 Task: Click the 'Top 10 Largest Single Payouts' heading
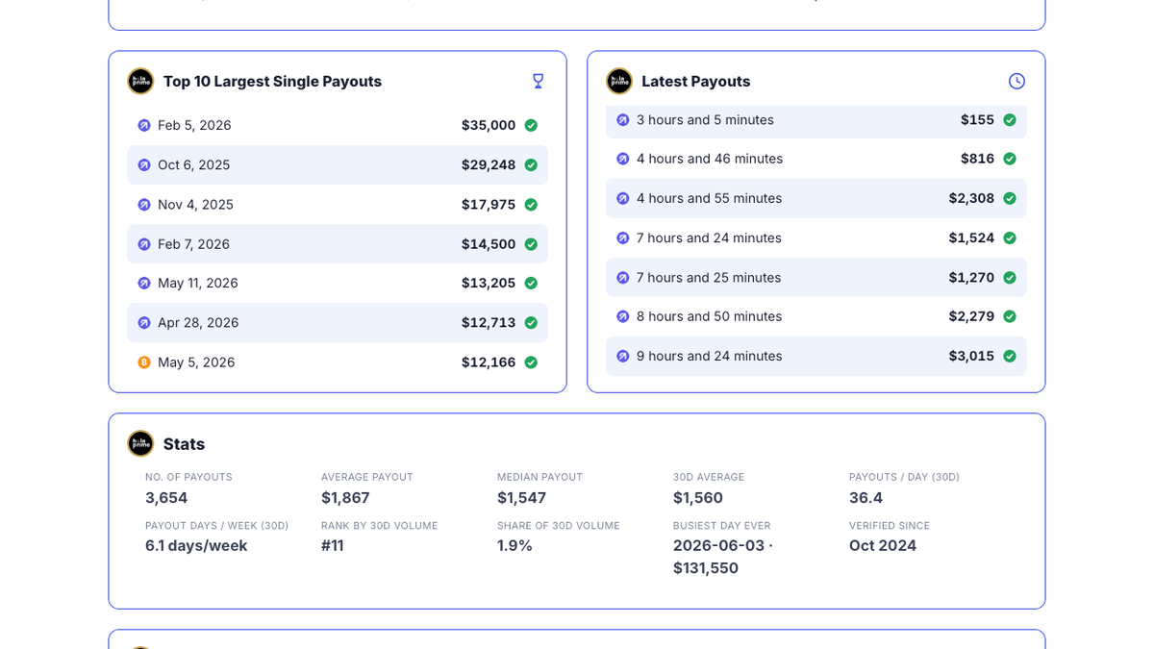[x=272, y=82]
